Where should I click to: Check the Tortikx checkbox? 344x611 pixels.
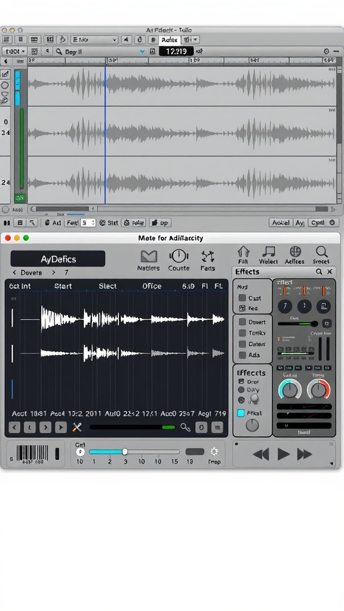pyautogui.click(x=242, y=333)
